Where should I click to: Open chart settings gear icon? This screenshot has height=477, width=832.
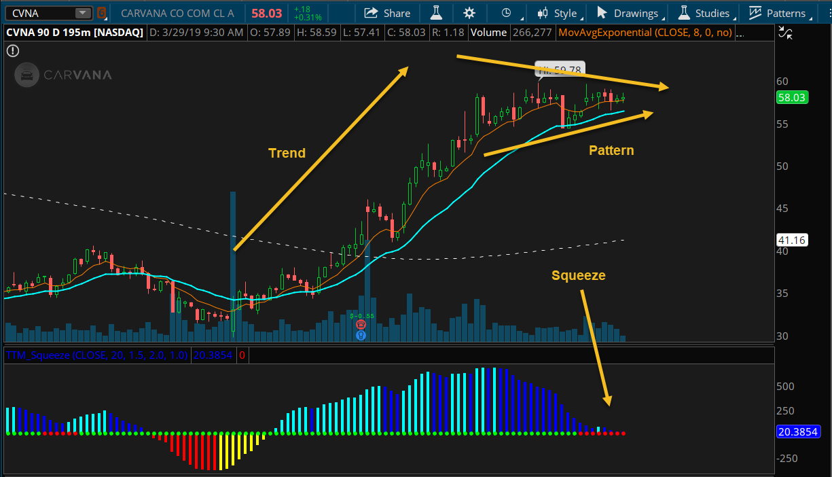(469, 13)
